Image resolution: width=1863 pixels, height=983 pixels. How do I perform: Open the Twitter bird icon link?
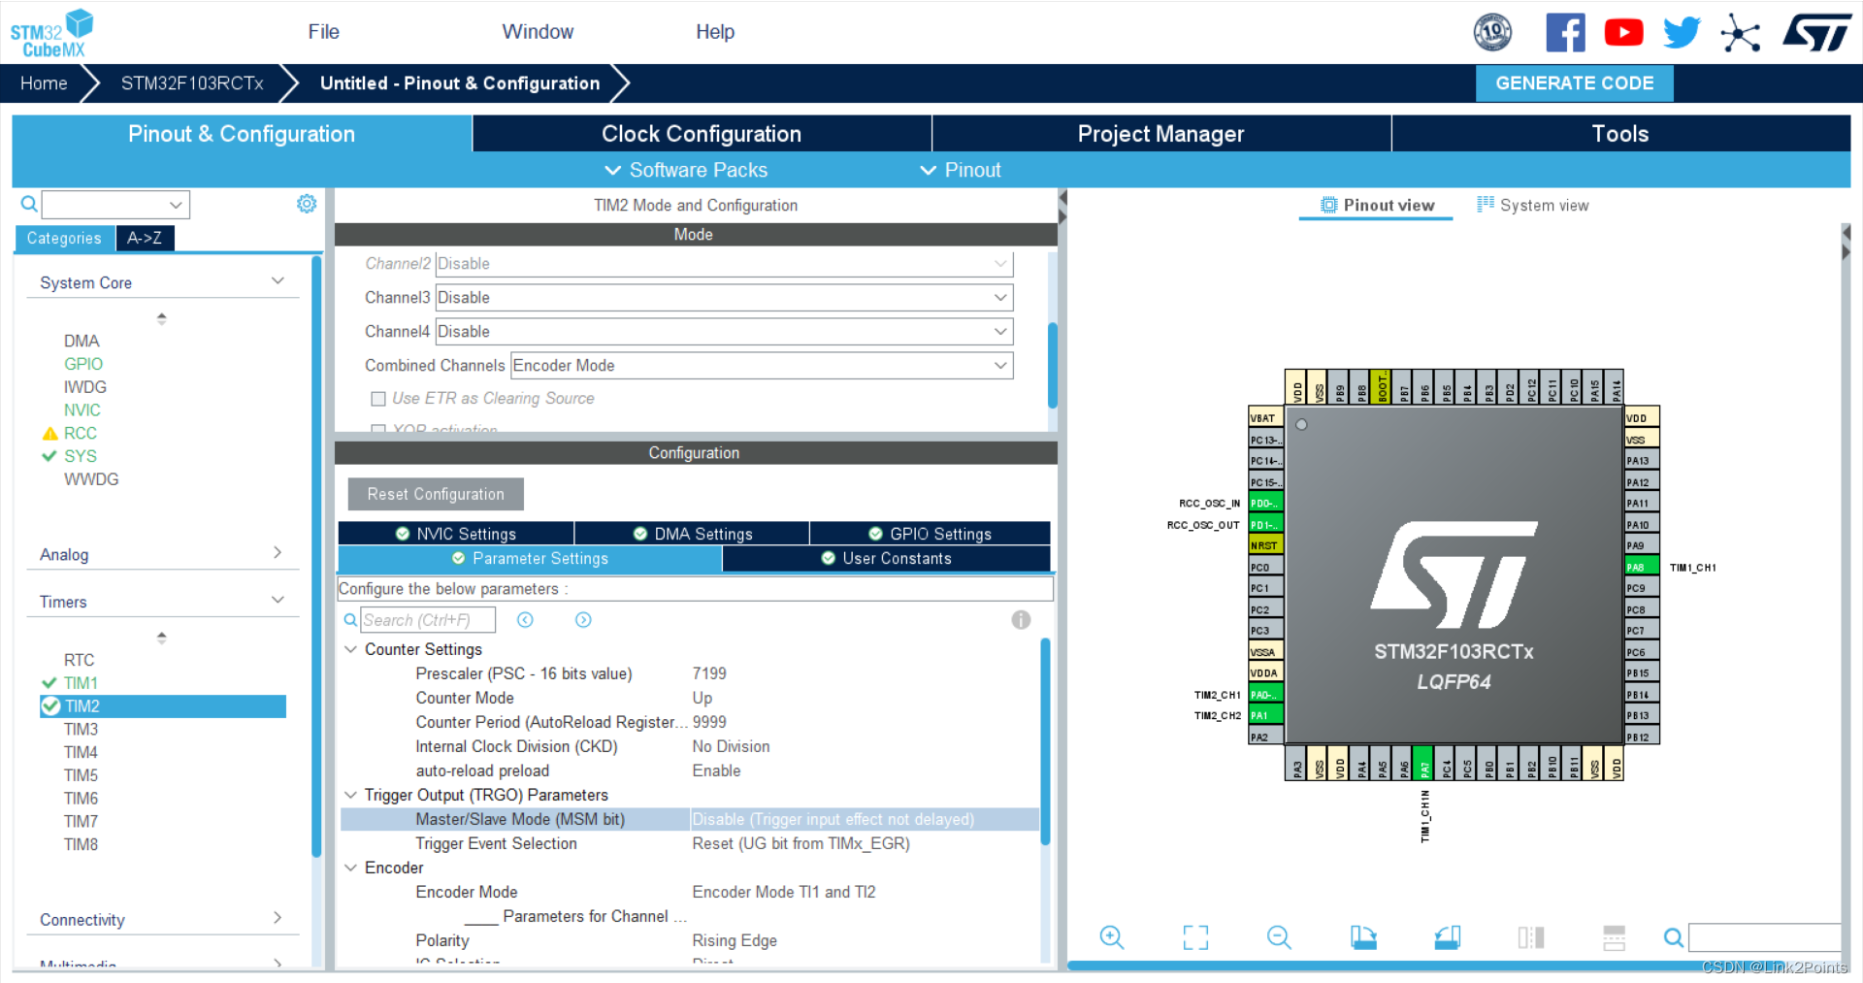[x=1682, y=32]
